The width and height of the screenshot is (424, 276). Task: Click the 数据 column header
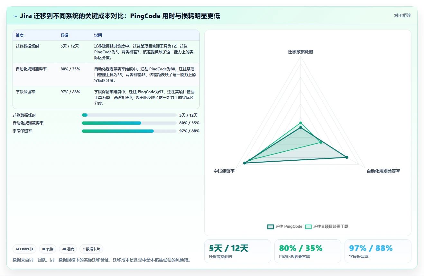[64, 35]
